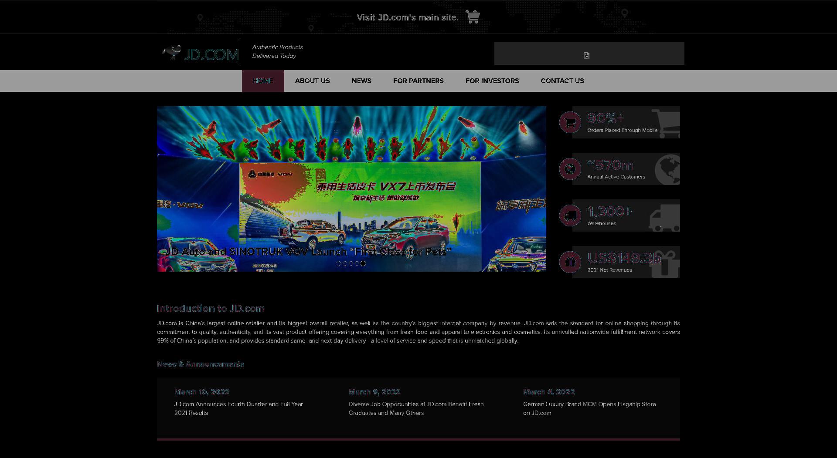The width and height of the screenshot is (837, 458).
Task: Click the 'US$149.3b' net revenues figure
Action: tap(624, 258)
